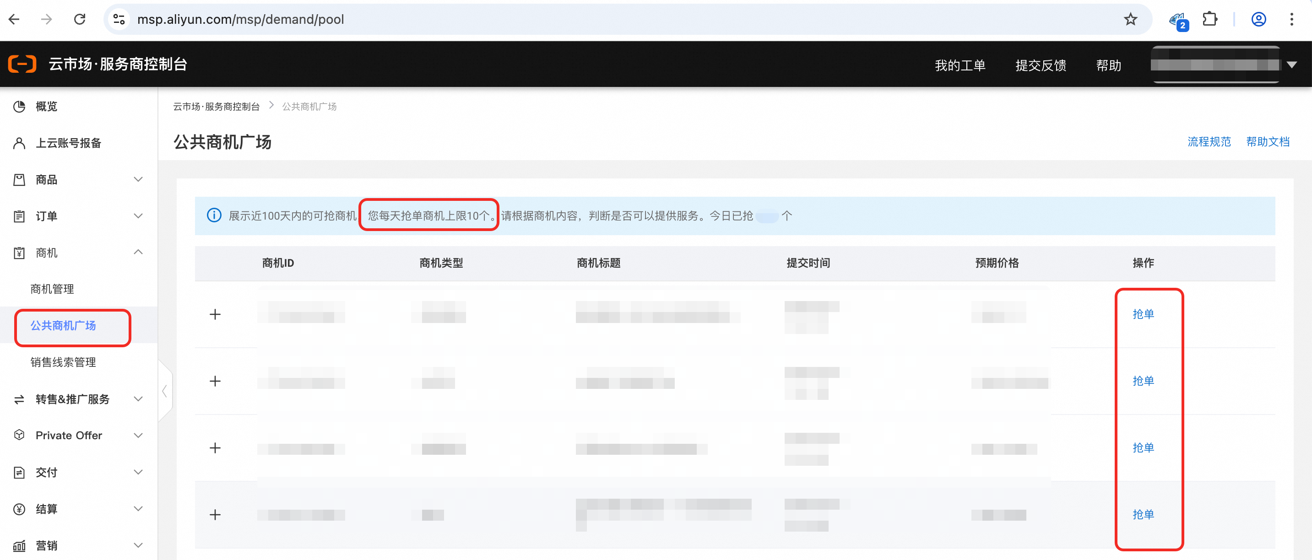Expand the 商品 sidebar menu chevron
This screenshot has width=1312, height=560.
point(138,179)
